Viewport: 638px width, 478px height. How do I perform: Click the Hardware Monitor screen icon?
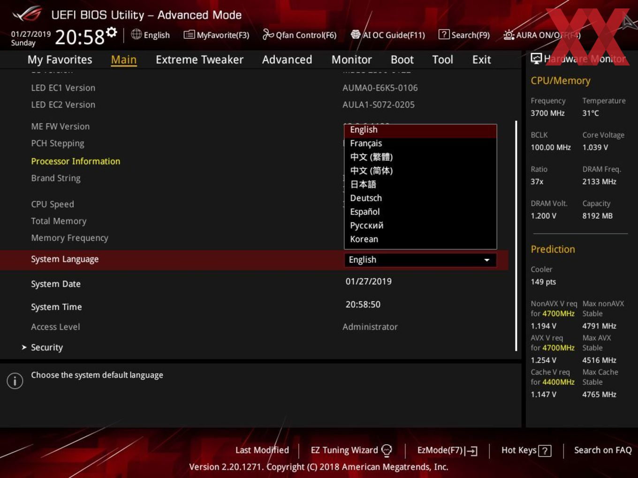click(x=536, y=58)
